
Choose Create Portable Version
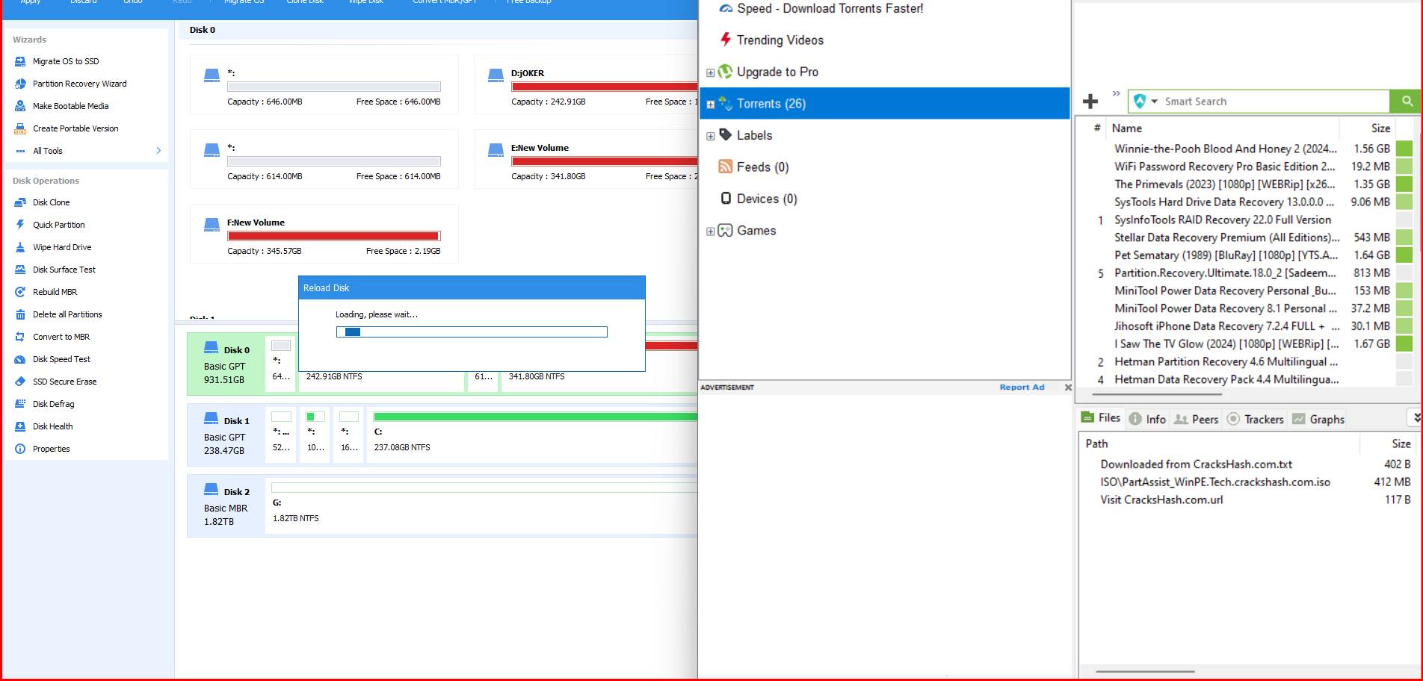(75, 128)
